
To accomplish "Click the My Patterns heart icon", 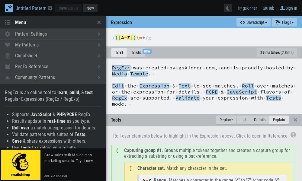I will pos(8,45).
